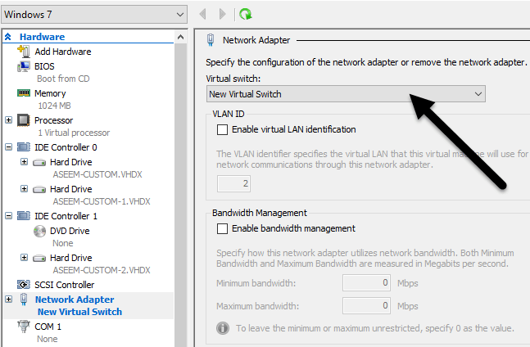Click the Add Hardware icon
530x347 pixels.
pos(23,52)
